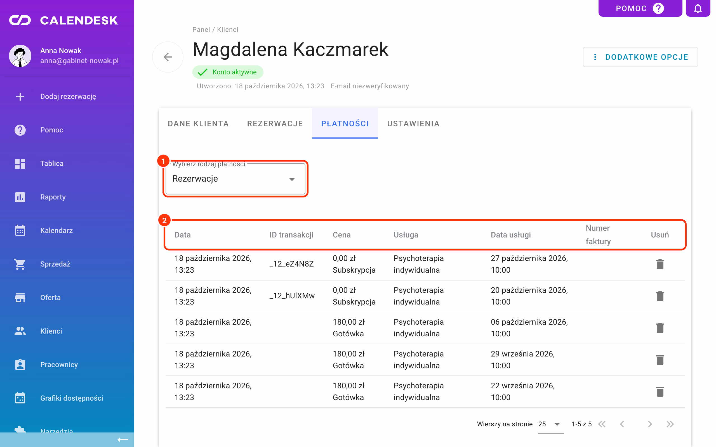716x447 pixels.
Task: Click Dodaj rezerwację plus icon
Action: coord(20,96)
